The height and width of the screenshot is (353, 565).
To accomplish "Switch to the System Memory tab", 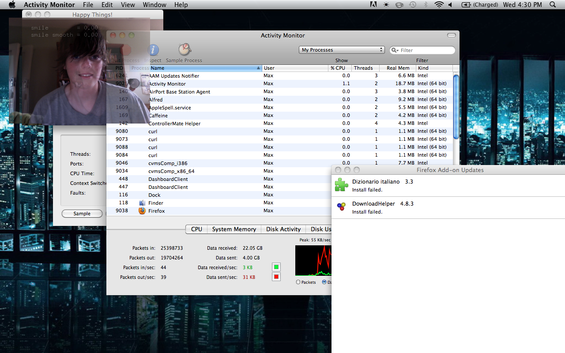I will point(234,229).
